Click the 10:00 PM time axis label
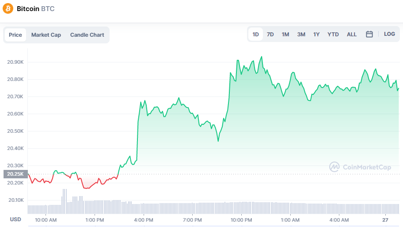This screenshot has width=403, height=227. (x=241, y=220)
